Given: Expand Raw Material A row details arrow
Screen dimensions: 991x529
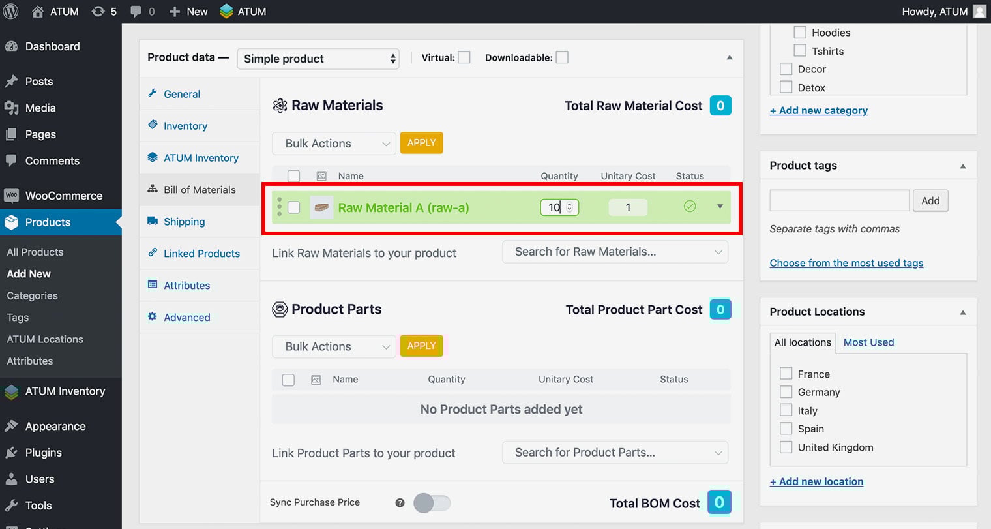Looking at the screenshot, I should point(720,207).
